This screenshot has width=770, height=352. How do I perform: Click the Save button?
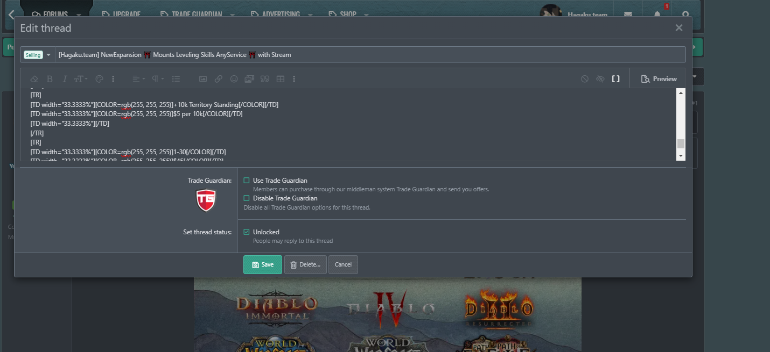click(x=263, y=264)
